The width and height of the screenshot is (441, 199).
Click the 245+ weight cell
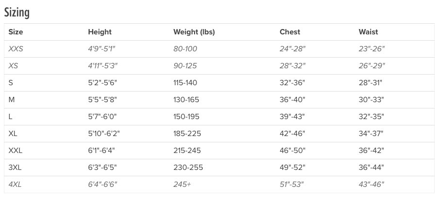183,184
